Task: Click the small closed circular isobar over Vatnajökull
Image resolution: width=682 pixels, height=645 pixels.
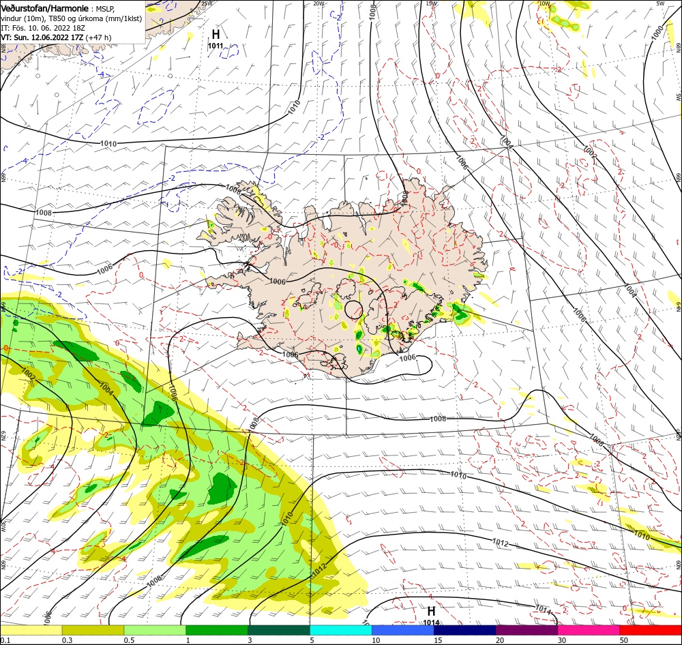Action: 353,310
